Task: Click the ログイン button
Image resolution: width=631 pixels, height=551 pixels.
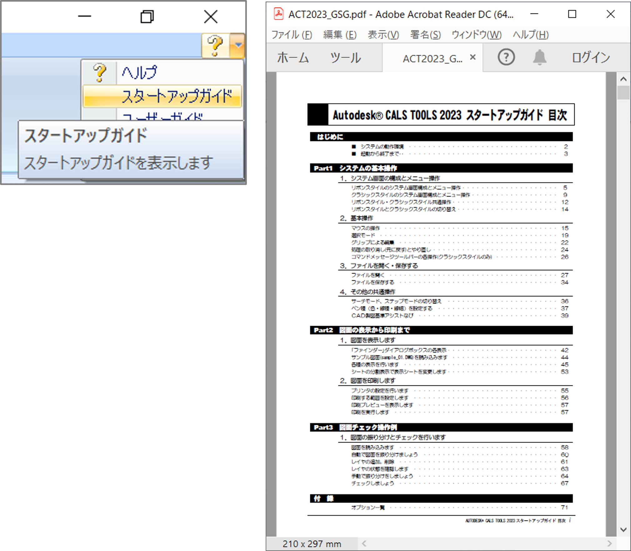Action: [591, 58]
